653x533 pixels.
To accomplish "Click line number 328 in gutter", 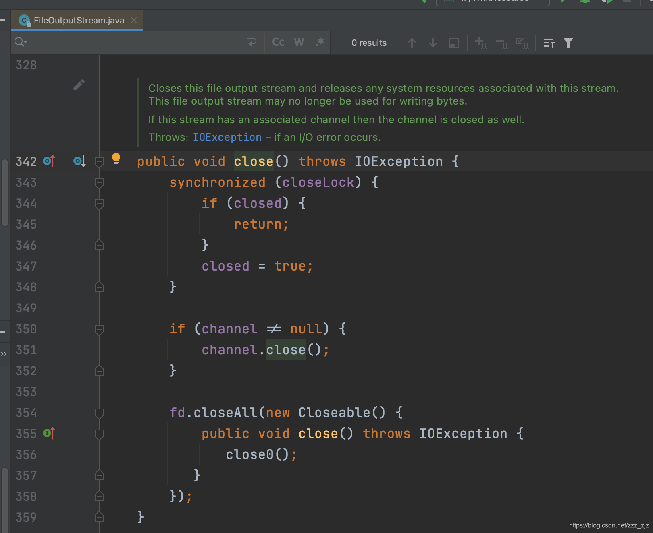I will (26, 65).
